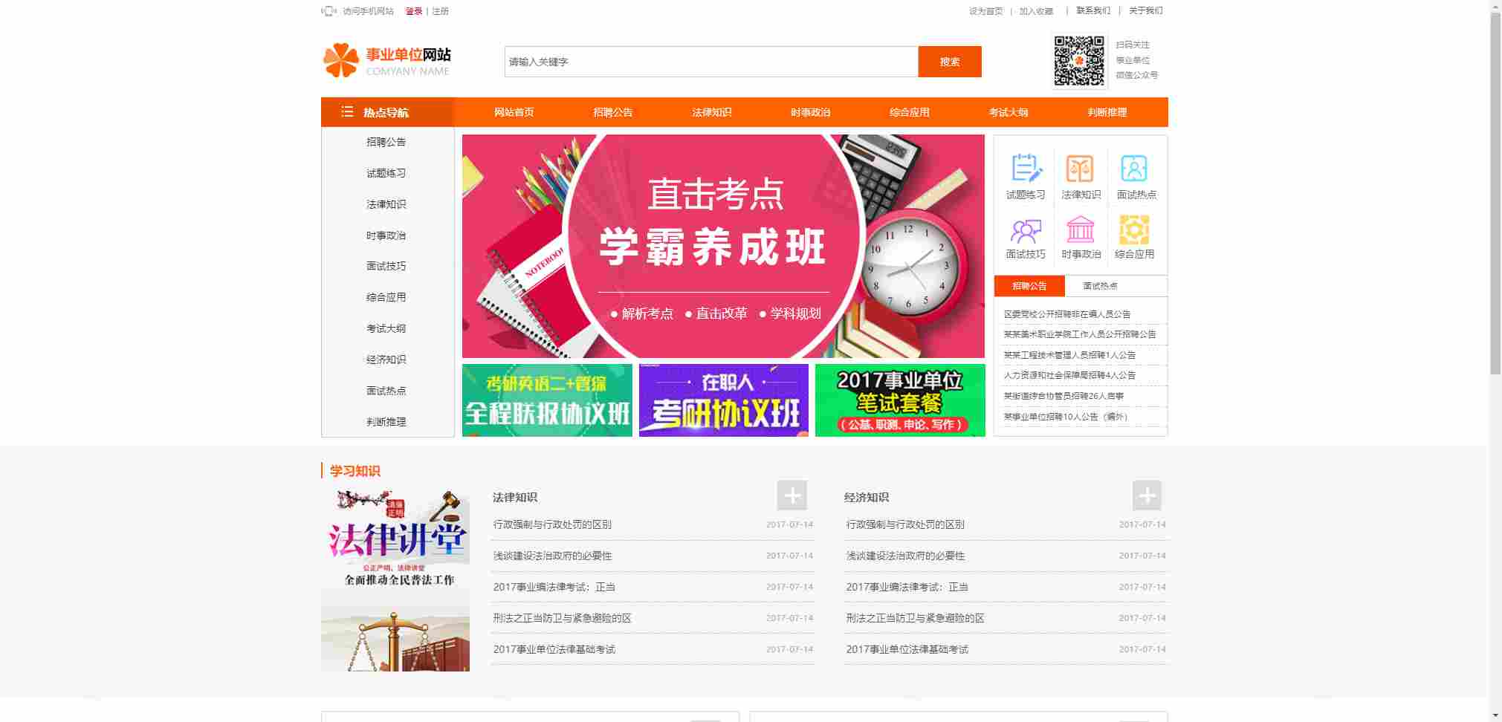Open 刑法之正当防卫与紧急避险的区 under 经济知识

[915, 618]
